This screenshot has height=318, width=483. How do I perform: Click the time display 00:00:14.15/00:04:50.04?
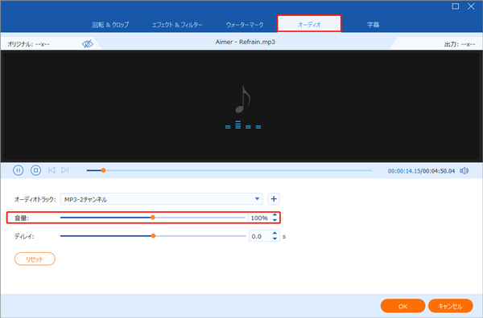point(421,171)
